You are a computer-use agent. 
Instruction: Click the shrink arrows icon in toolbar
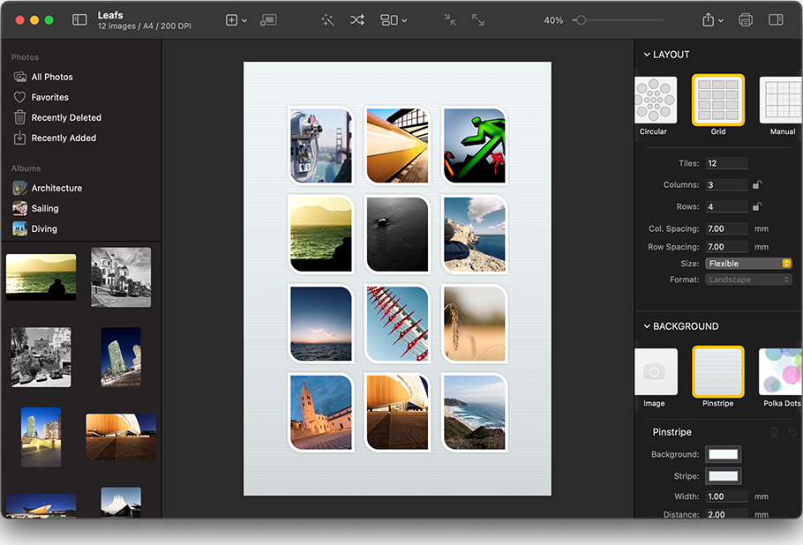click(450, 19)
